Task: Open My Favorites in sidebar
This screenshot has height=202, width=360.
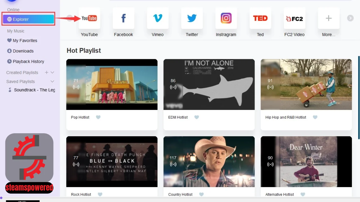Action: [22, 40]
